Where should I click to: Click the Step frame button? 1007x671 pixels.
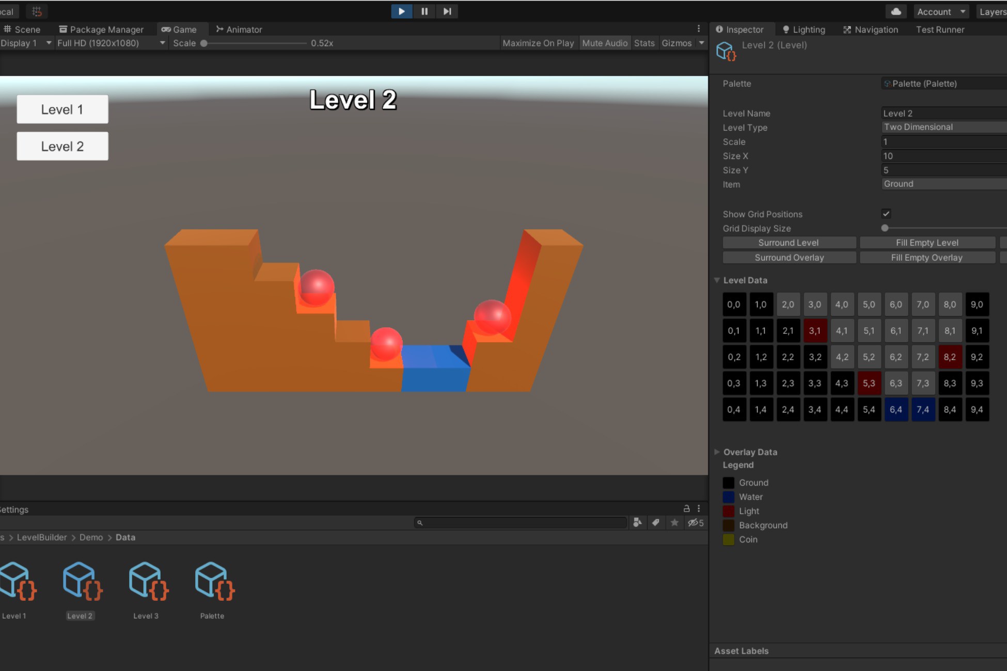click(x=447, y=11)
